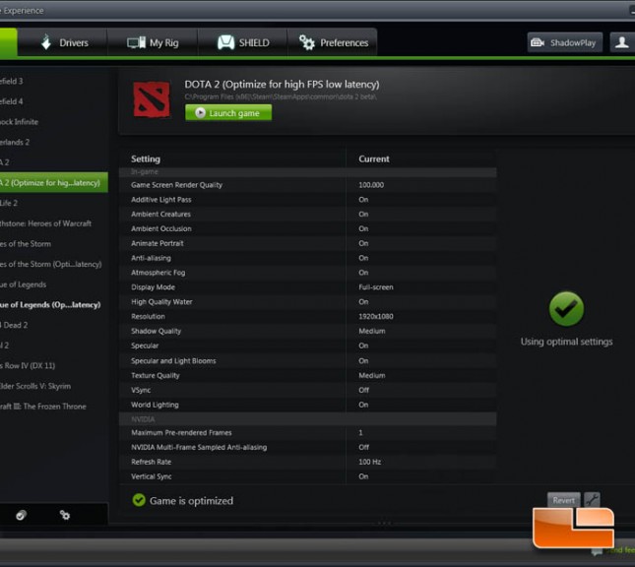Select Left 4 Dead 2 entry

click(54, 325)
